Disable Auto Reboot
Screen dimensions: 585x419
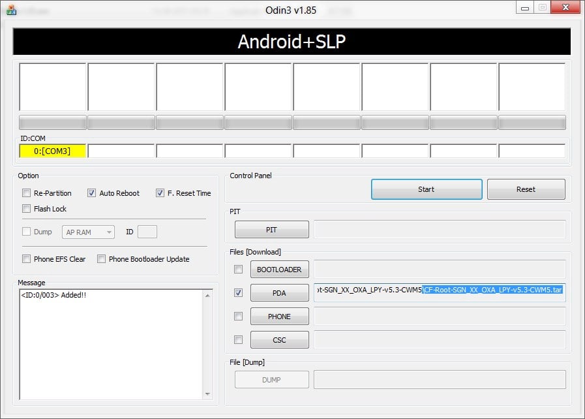coord(92,193)
